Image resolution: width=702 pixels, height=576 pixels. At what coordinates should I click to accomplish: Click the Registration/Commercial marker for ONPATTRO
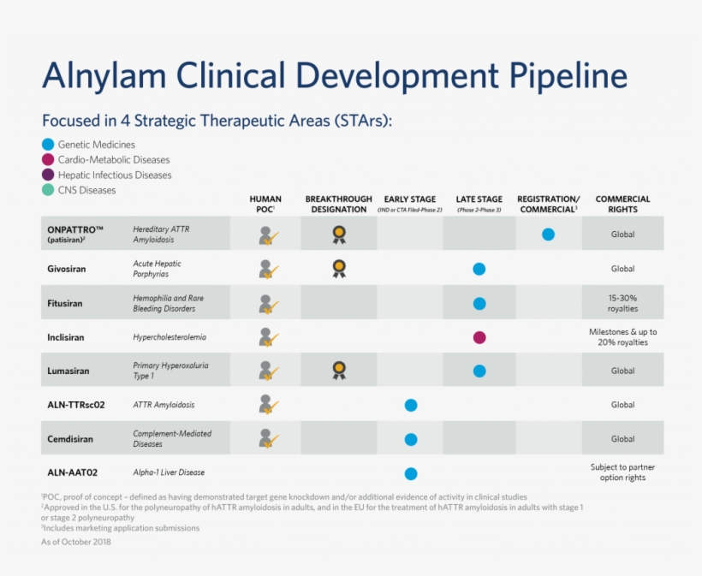548,233
